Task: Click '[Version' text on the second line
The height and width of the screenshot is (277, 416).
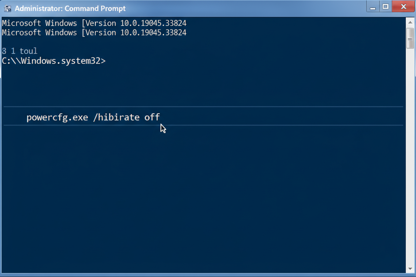Action: pos(99,33)
